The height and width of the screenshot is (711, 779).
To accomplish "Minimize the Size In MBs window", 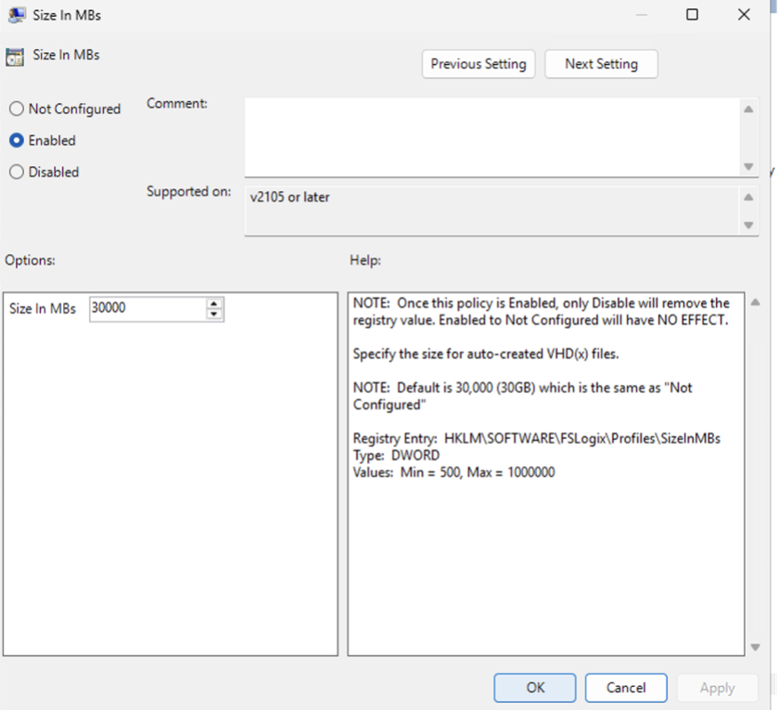I will (642, 15).
